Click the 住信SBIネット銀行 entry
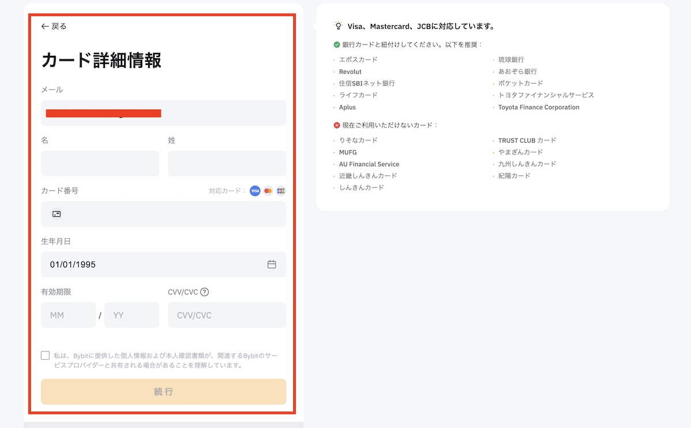 pyautogui.click(x=367, y=83)
